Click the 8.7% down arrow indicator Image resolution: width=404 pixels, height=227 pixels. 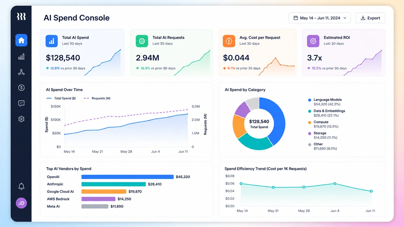[225, 68]
